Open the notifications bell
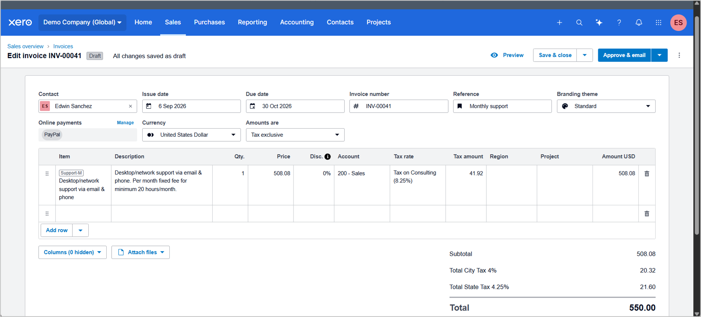 (639, 23)
